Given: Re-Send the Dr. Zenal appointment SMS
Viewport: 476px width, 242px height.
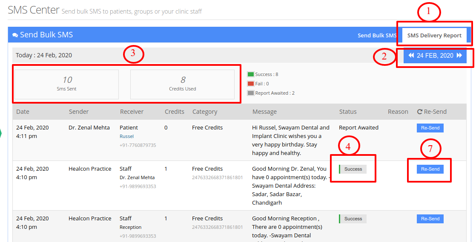Looking at the screenshot, I should coord(430,169).
